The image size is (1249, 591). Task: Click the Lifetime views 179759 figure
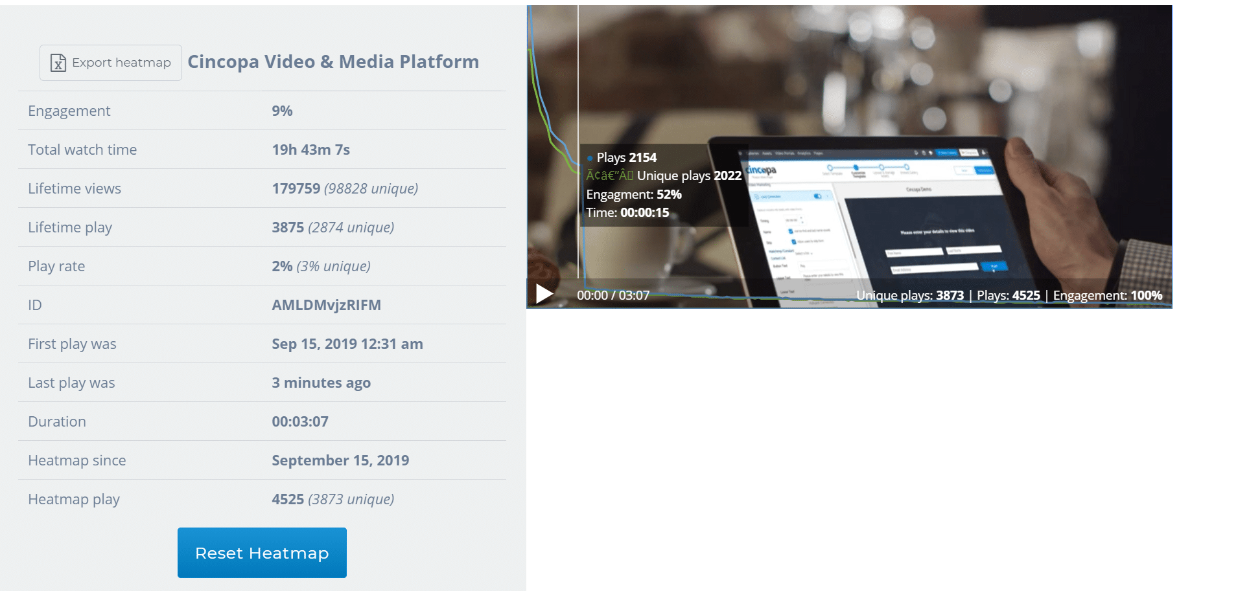[296, 188]
